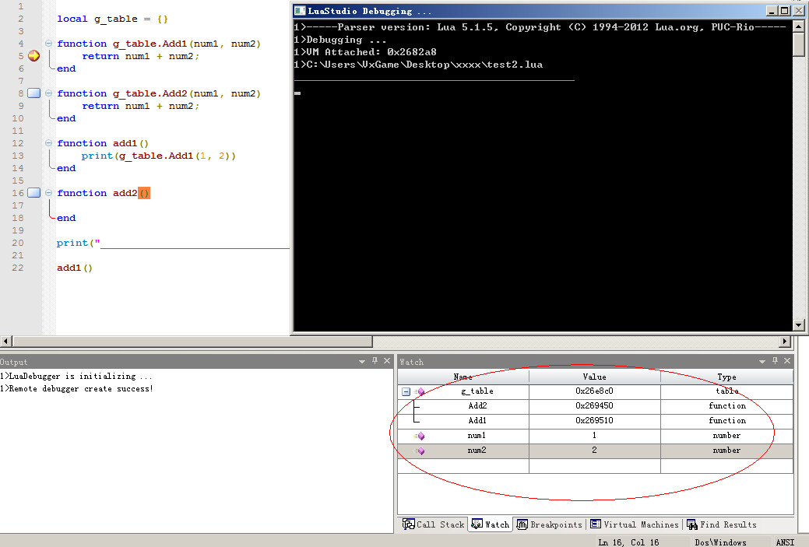Toggle auto-hide pin on Watch panel
This screenshot has height=547, width=809.
point(775,361)
